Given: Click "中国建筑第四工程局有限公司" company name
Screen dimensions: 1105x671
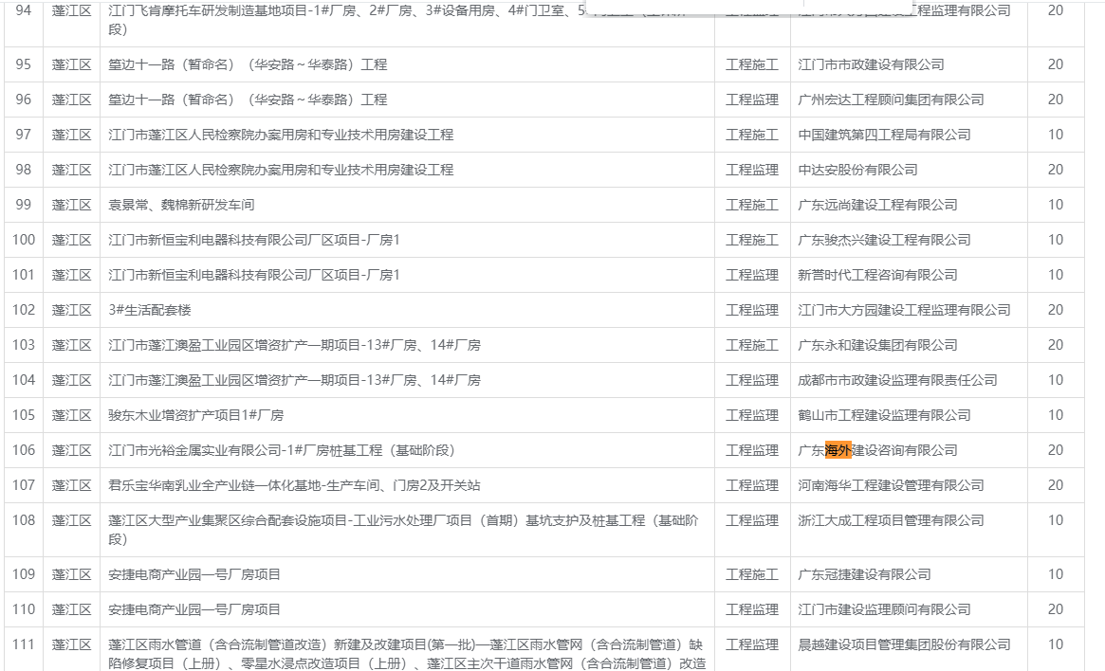Looking at the screenshot, I should click(884, 135).
